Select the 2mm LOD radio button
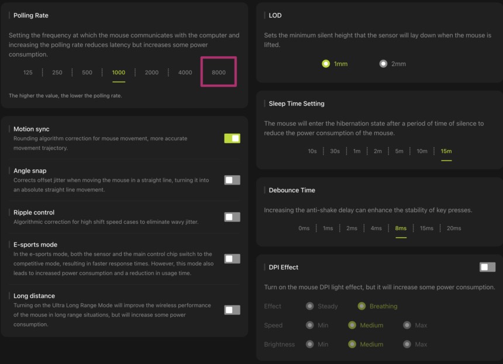This screenshot has height=364, width=503. [x=384, y=64]
